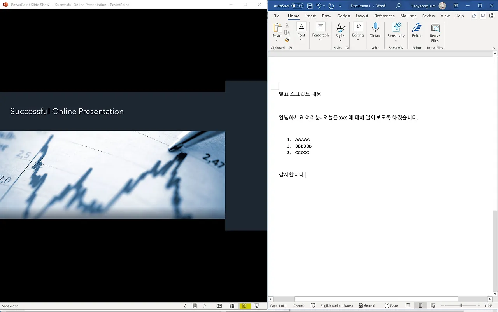The height and width of the screenshot is (312, 498).
Task: Click the PowerPoint logo in the title bar
Action: (x=5, y=5)
